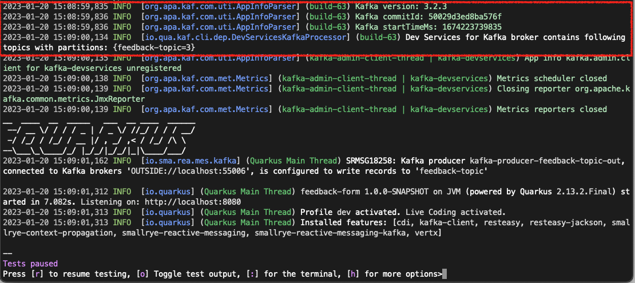Viewport: 635px width, 283px height.
Task: Click logger name "[io.sma.rea.mes.kafka]"
Action: (x=190, y=161)
